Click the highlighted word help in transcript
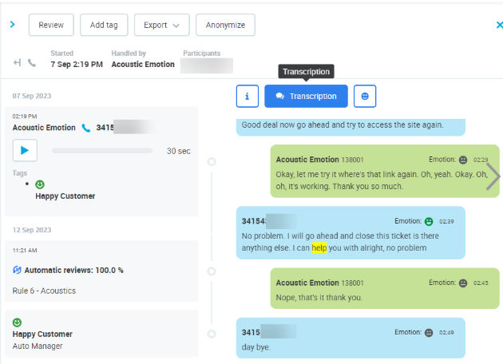Viewport: 503px width, 364px height. point(319,248)
